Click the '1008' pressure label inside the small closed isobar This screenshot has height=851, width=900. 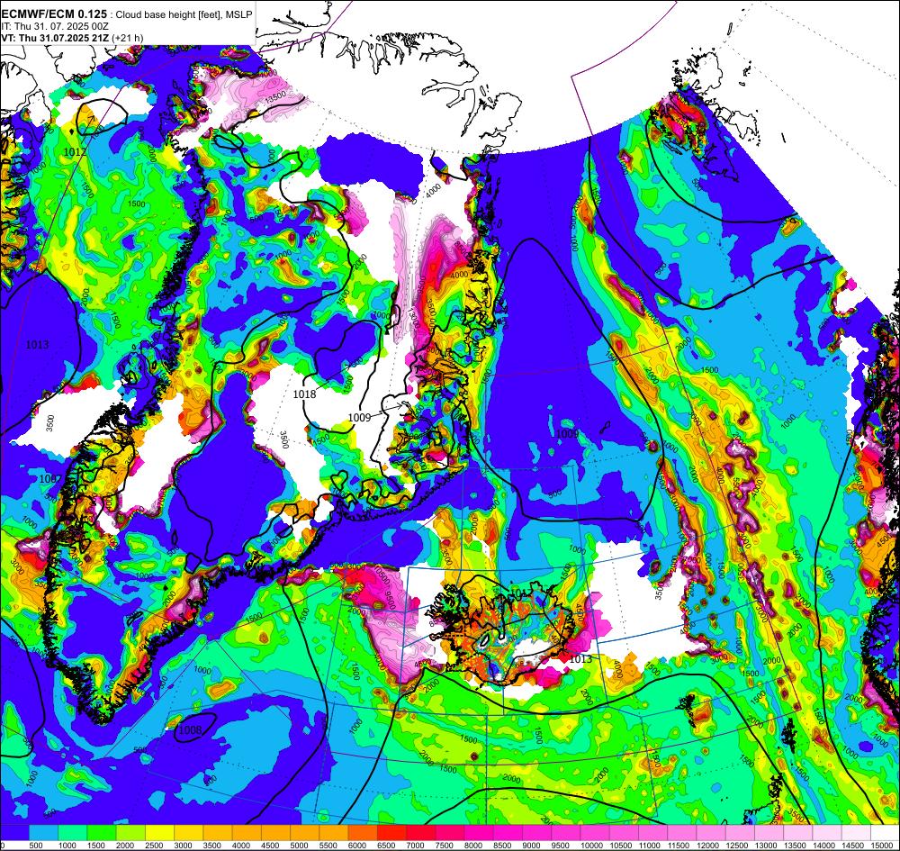190,729
